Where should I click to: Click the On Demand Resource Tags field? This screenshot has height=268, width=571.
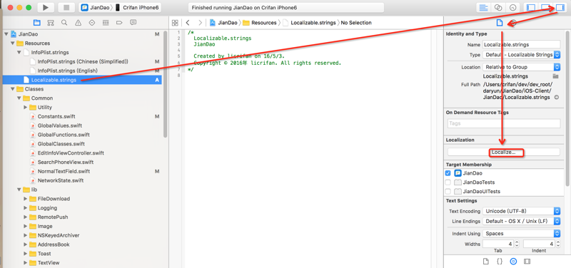point(504,123)
